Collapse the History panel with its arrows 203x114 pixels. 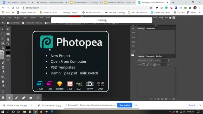click(x=156, y=26)
